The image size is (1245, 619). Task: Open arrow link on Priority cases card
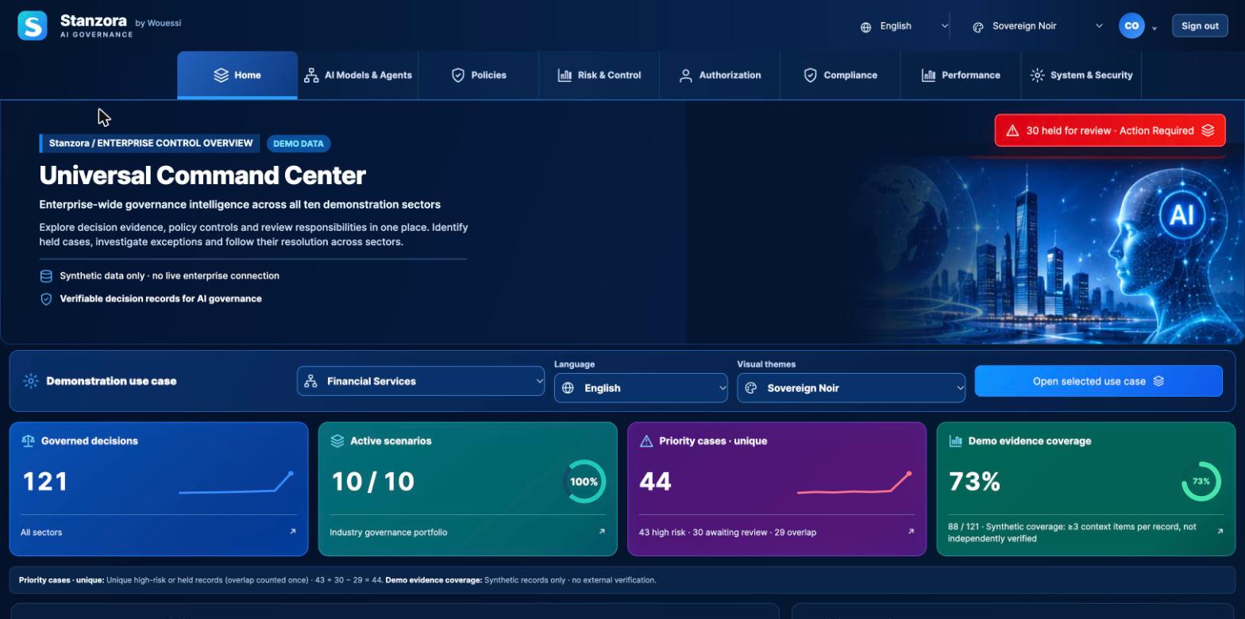coord(911,532)
